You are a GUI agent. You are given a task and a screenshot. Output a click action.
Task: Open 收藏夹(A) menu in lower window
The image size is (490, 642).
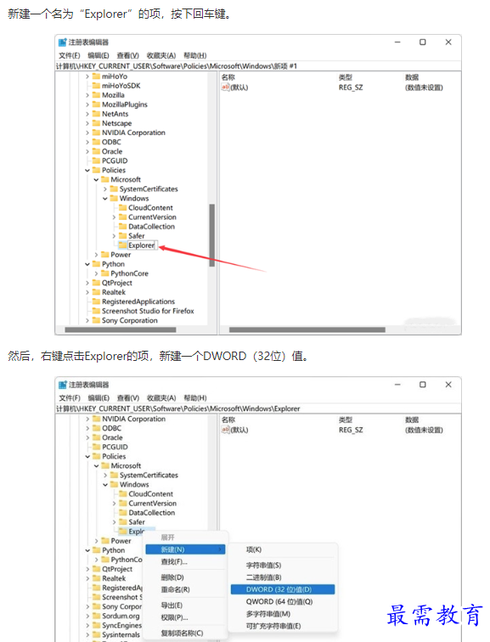point(161,398)
